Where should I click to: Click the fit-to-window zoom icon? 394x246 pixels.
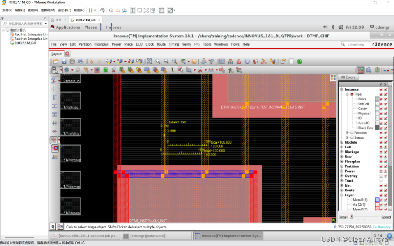tap(150, 61)
